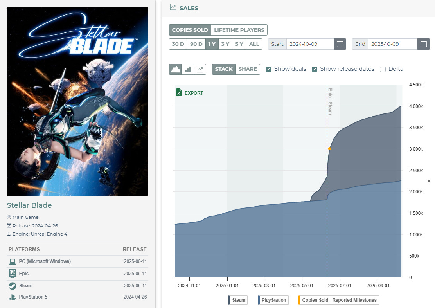Viewport: 435px width, 308px height.
Task: Click the SALES section heading
Action: (x=189, y=8)
